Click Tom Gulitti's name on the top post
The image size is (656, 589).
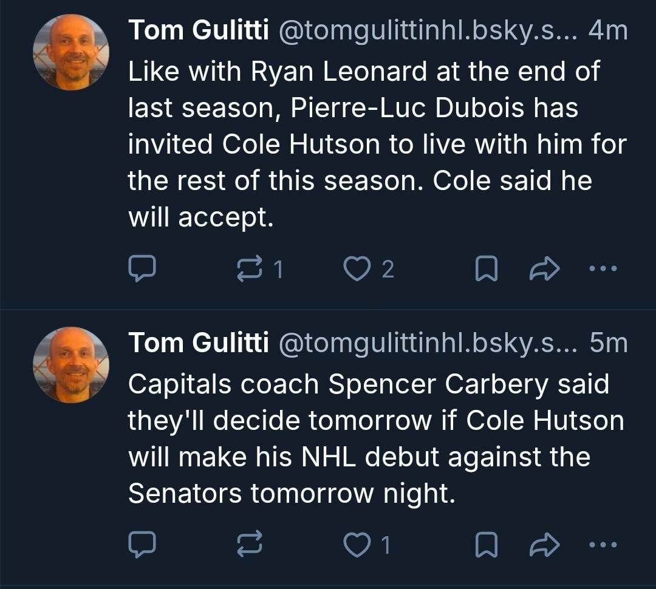click(x=198, y=30)
